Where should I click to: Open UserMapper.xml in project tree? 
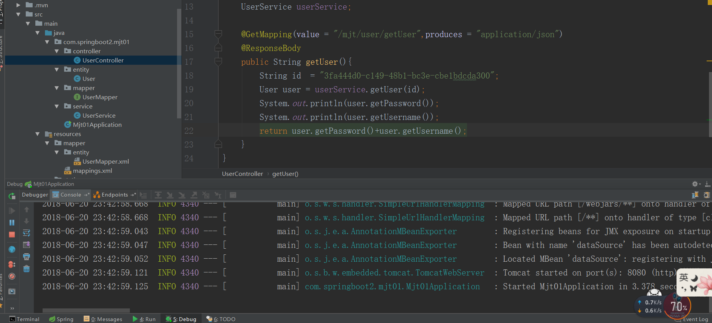(105, 162)
